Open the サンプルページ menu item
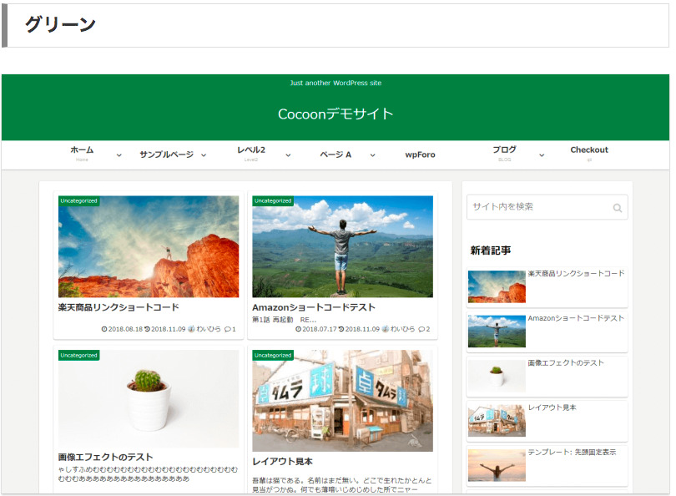Image resolution: width=676 pixels, height=496 pixels. coord(166,154)
